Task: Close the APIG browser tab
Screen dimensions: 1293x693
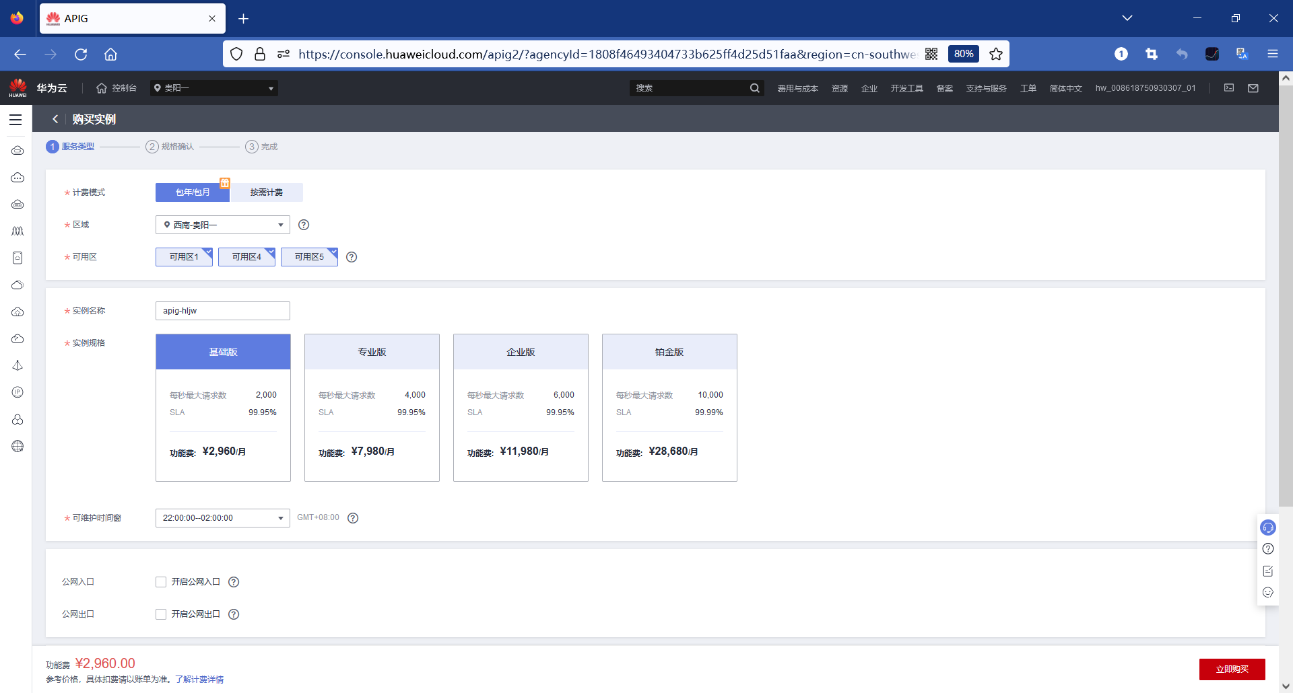Action: pyautogui.click(x=212, y=19)
